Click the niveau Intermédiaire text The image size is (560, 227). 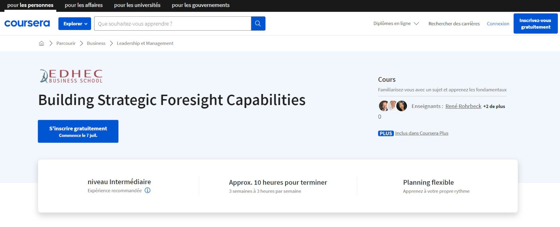click(x=119, y=182)
